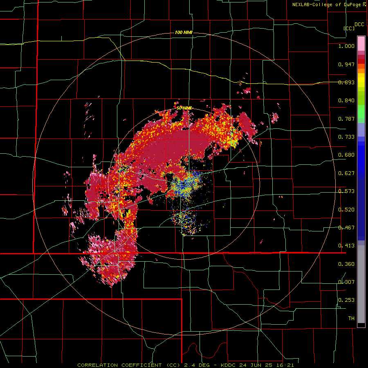
Task: Click the DCC product label
Action: (359, 25)
